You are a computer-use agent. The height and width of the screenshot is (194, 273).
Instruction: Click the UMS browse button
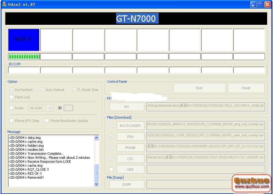click(x=131, y=169)
